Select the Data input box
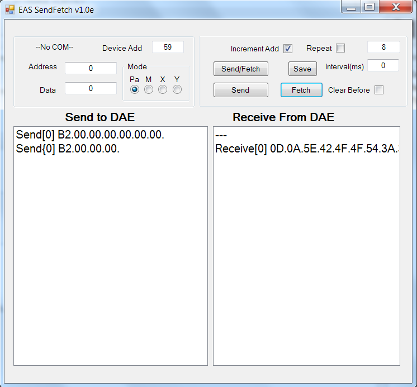This screenshot has height=387, width=417. [91, 88]
